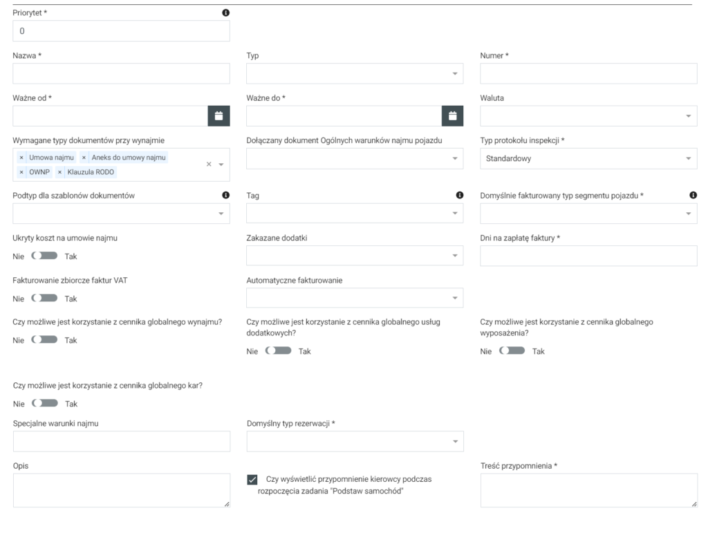Remove the Klauzula RODO document tag
Image resolution: width=708 pixels, height=533 pixels.
[x=60, y=171]
